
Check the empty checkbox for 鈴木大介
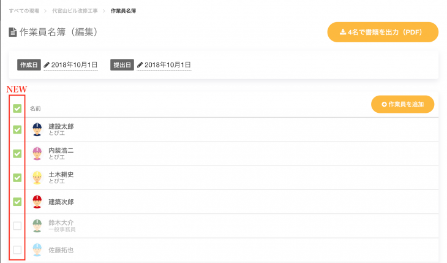click(x=17, y=226)
